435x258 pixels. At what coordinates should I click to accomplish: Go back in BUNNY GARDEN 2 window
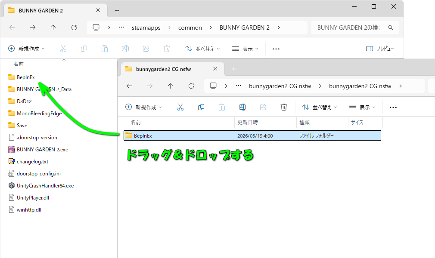(12, 28)
